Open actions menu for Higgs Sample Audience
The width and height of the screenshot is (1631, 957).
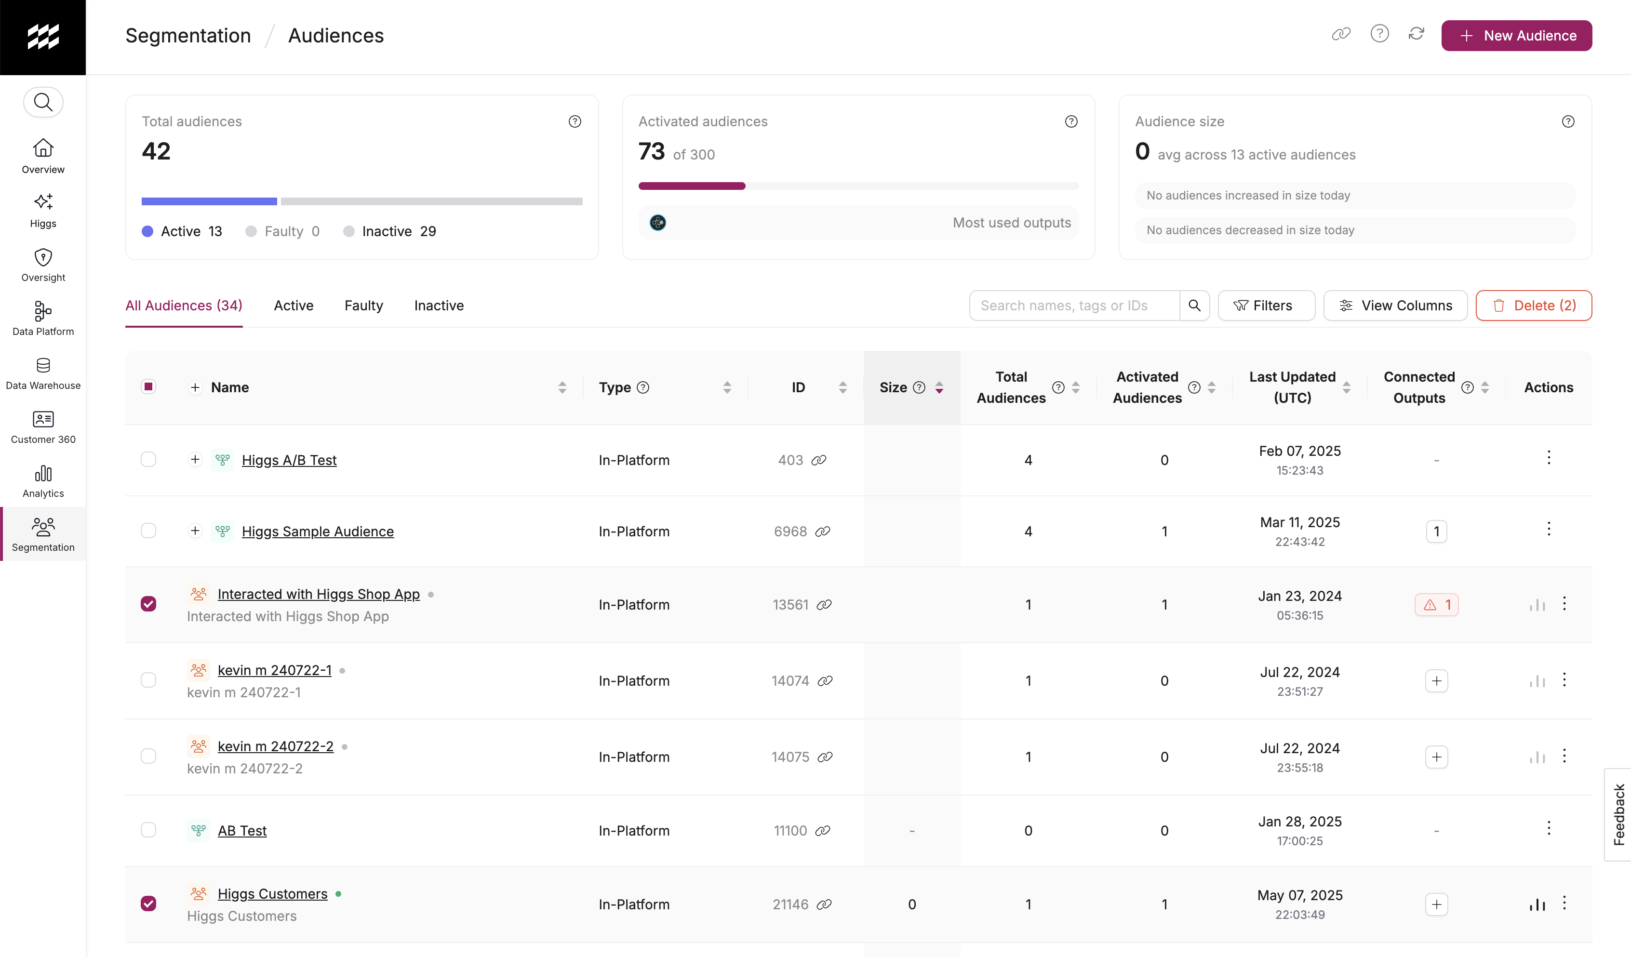pos(1549,529)
